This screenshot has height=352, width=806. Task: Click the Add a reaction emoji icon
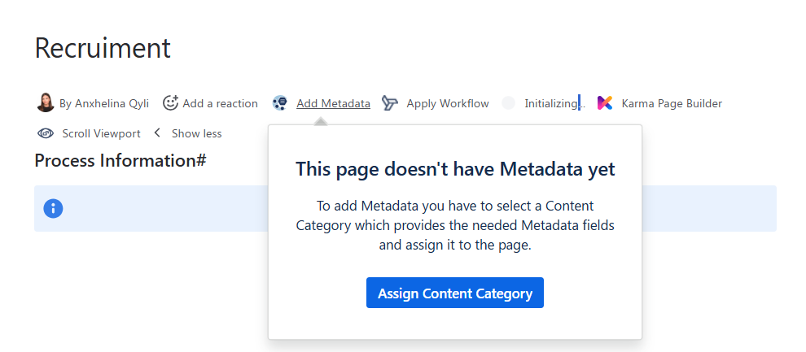click(x=171, y=103)
